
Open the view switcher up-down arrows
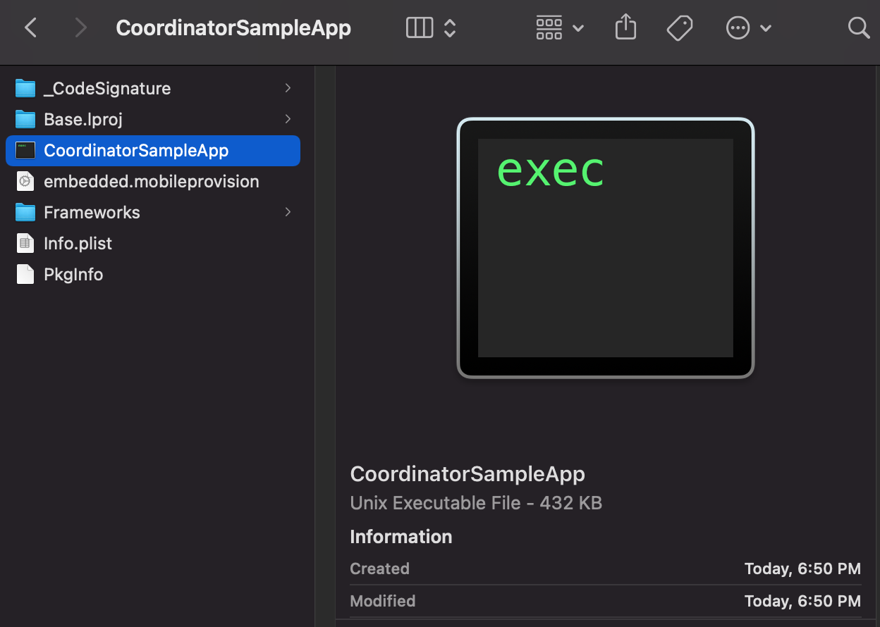coord(450,28)
